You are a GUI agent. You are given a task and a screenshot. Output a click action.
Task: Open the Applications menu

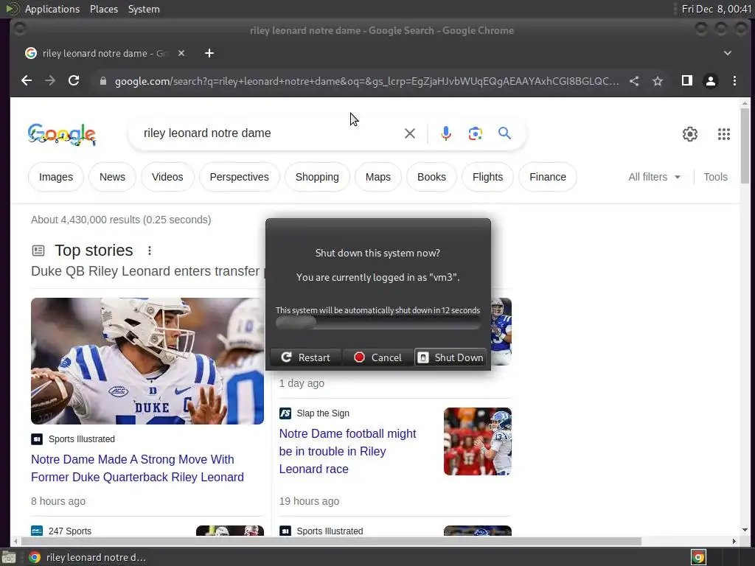point(52,9)
